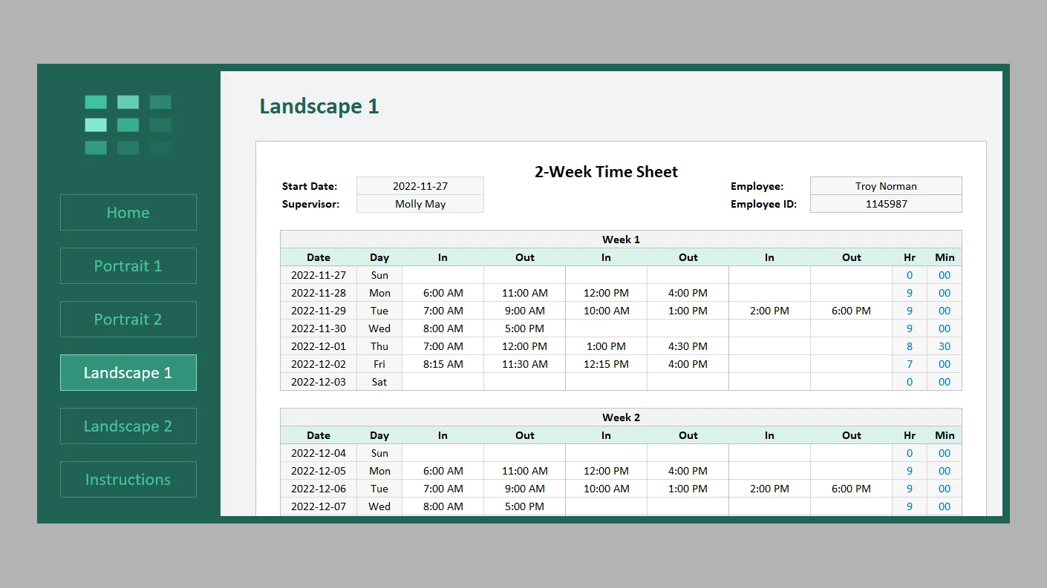
Task: Click the Min value 30 for Thursday
Action: [944, 346]
